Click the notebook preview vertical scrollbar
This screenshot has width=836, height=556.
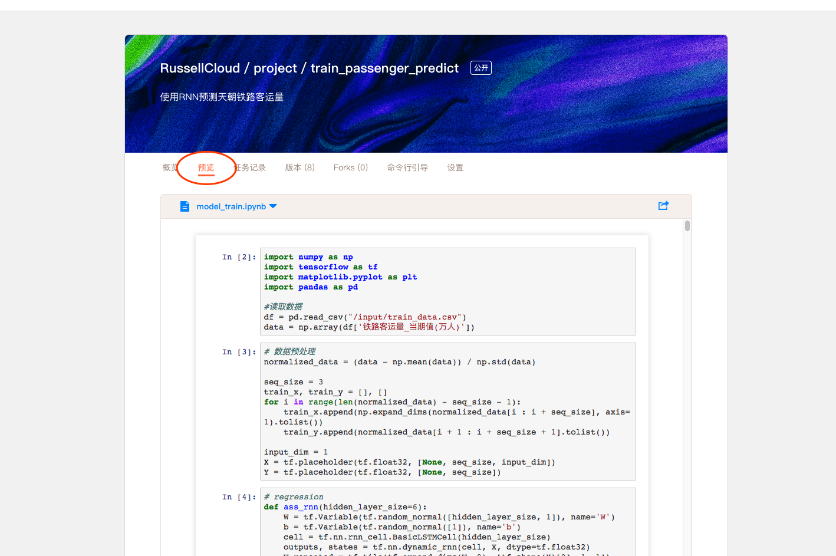(687, 226)
